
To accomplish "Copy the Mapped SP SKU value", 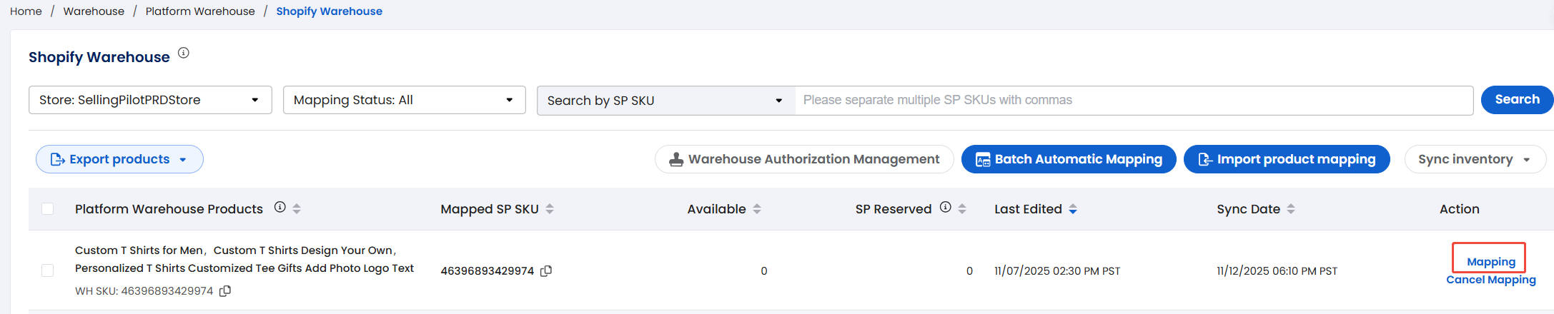I will (x=546, y=271).
